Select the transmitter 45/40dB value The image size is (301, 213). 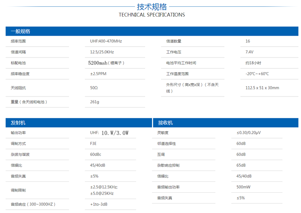[x=97, y=165]
